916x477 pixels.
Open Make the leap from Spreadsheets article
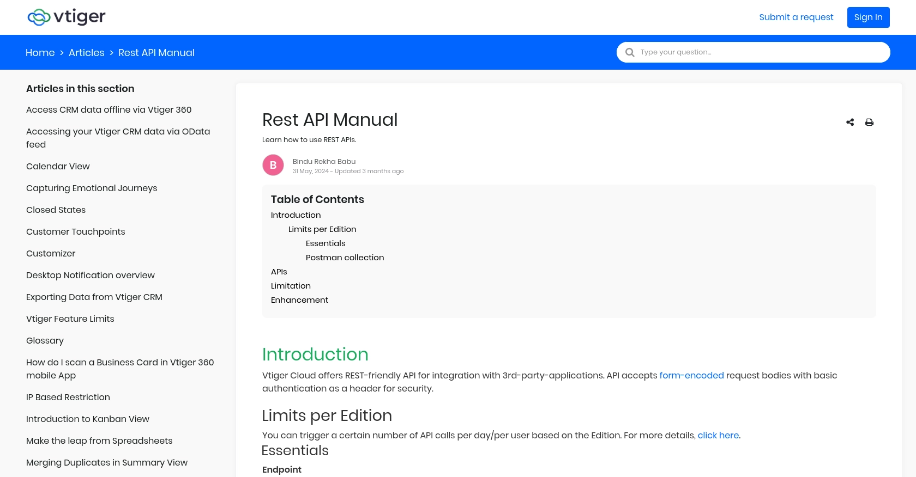point(99,441)
